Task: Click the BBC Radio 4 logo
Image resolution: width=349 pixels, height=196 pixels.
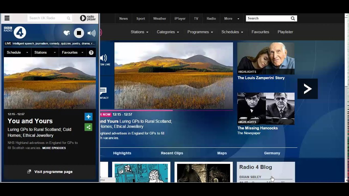Action: 15,32
